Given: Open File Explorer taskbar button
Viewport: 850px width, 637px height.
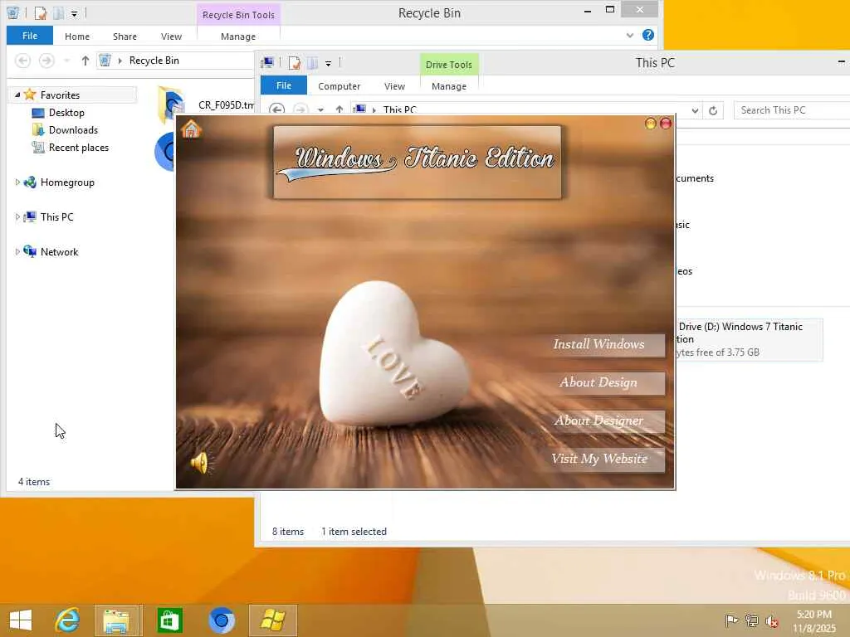Looking at the screenshot, I should point(116,620).
